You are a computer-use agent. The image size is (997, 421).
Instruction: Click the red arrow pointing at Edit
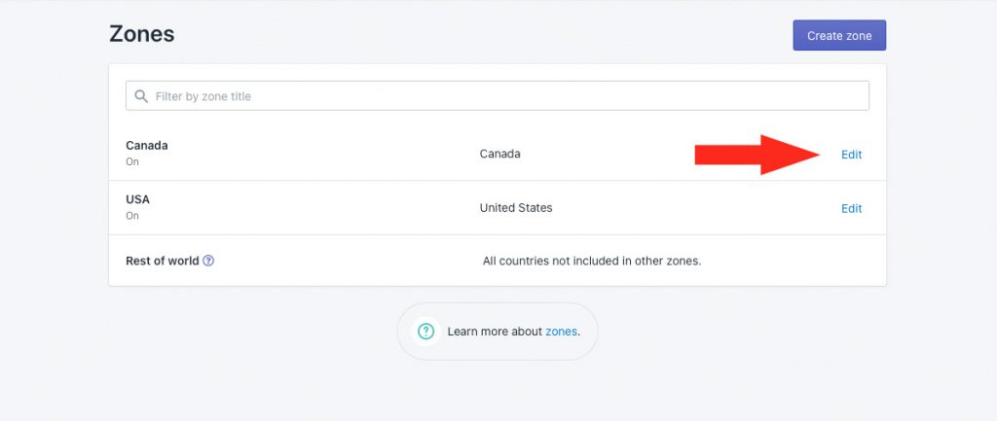click(757, 155)
